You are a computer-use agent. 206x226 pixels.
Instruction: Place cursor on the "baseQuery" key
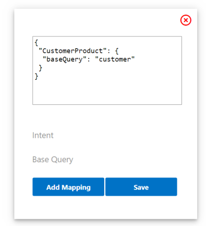tap(65, 60)
